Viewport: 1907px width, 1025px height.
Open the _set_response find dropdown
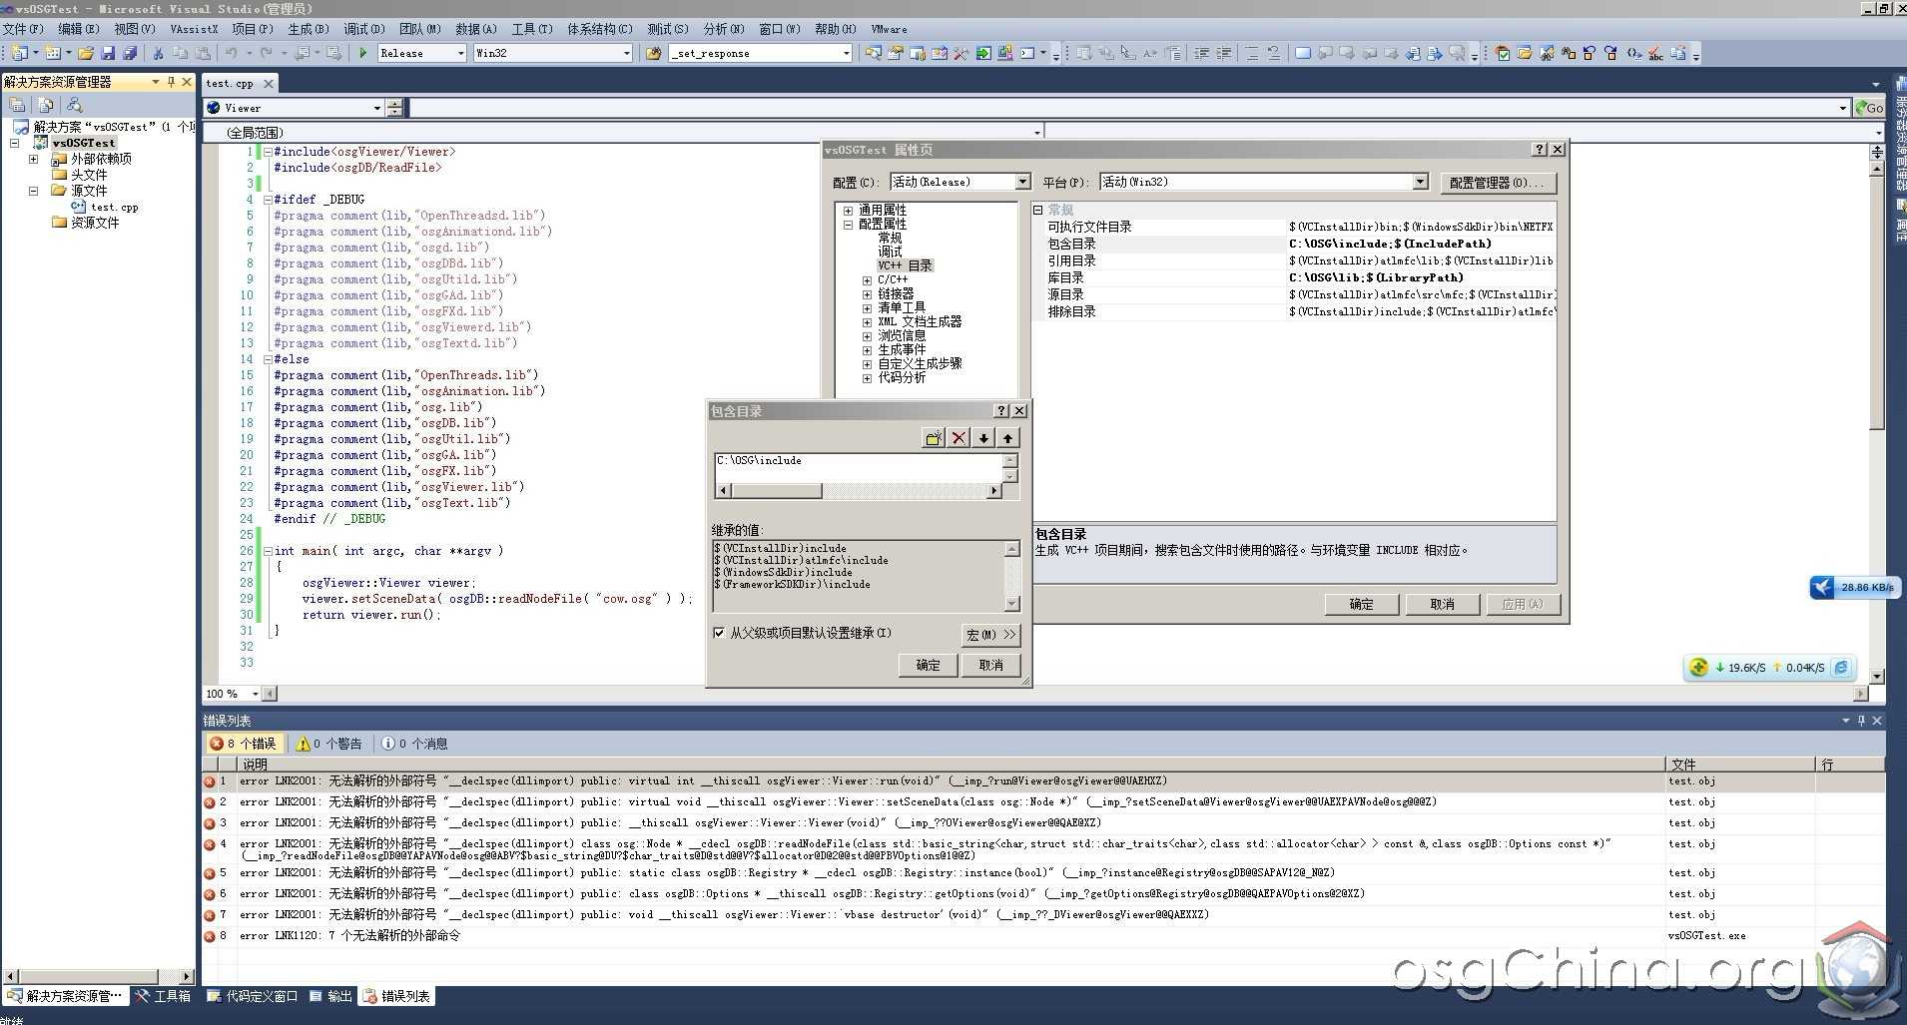tap(846, 53)
